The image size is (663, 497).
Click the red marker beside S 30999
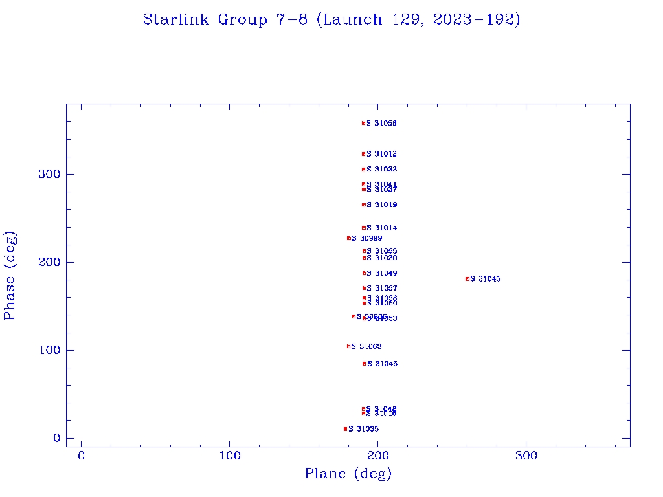349,238
